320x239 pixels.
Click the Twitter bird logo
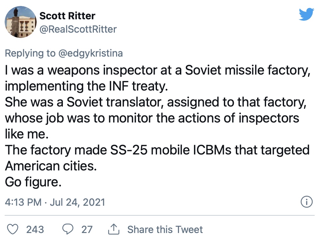306,14
